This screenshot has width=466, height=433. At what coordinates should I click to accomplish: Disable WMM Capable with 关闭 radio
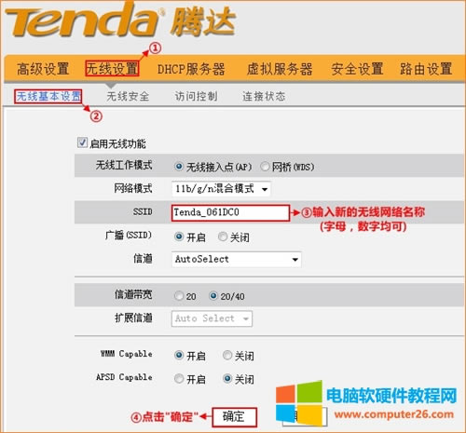(227, 355)
